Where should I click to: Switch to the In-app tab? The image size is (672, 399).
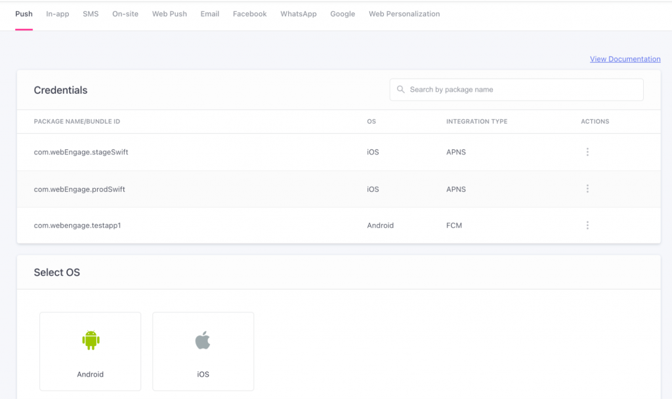point(58,14)
